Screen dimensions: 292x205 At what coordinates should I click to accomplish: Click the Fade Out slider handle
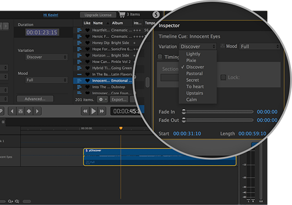(x=183, y=120)
